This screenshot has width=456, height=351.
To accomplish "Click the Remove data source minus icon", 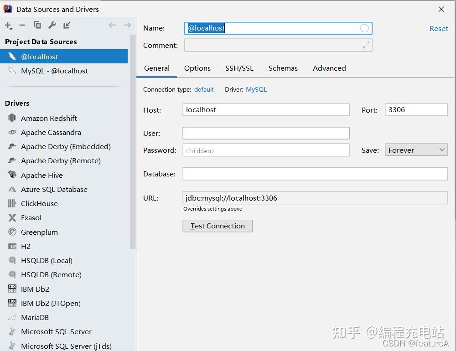I will click(22, 26).
